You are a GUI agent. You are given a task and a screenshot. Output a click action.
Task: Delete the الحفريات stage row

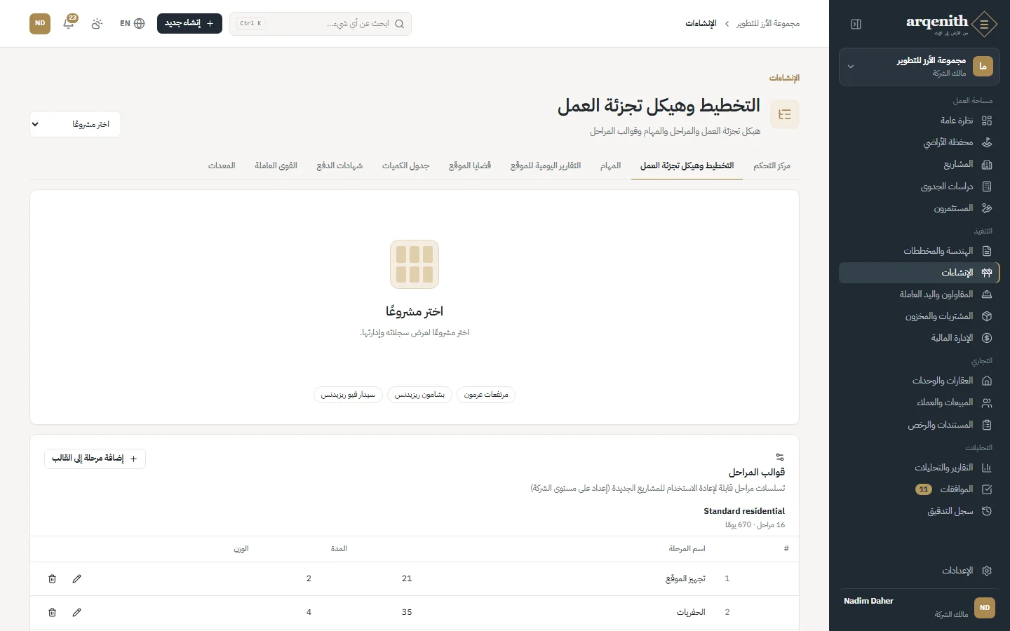(x=52, y=612)
